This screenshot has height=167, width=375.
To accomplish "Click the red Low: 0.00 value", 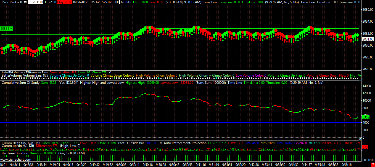I will [156, 2].
